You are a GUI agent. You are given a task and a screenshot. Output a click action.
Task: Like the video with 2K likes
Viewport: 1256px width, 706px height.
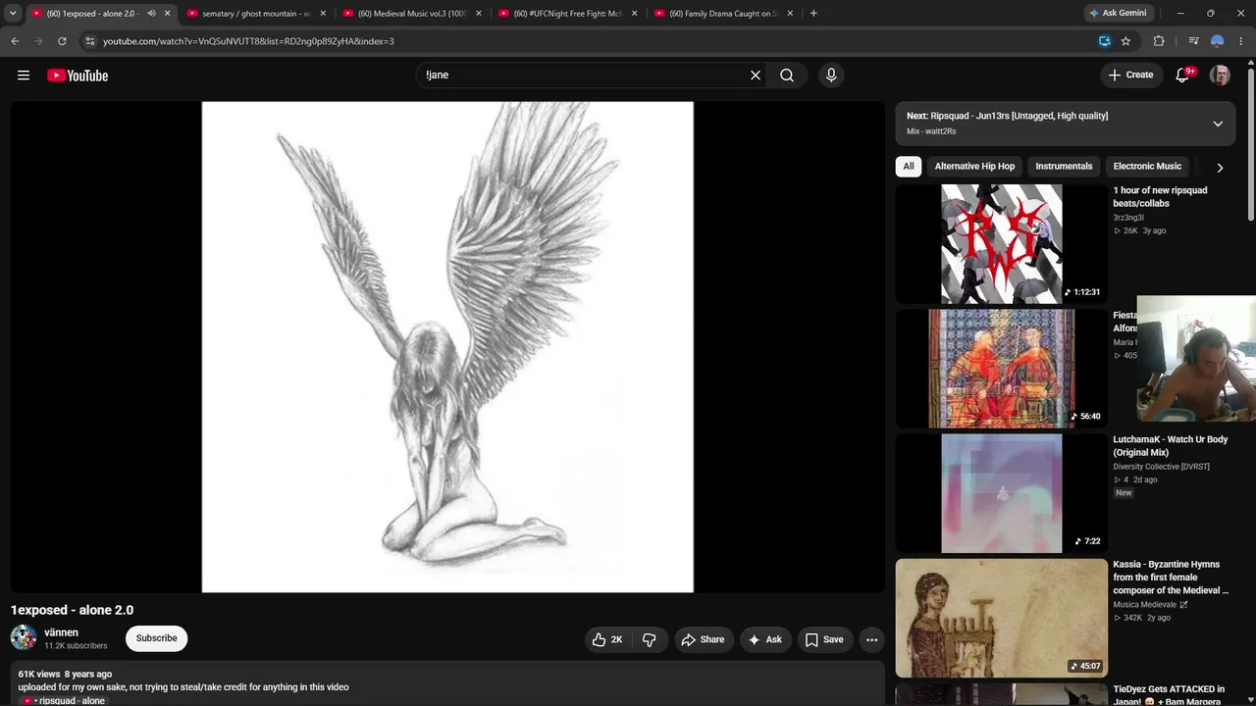607,639
